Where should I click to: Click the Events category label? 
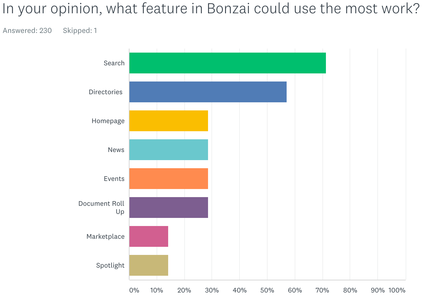(x=114, y=179)
